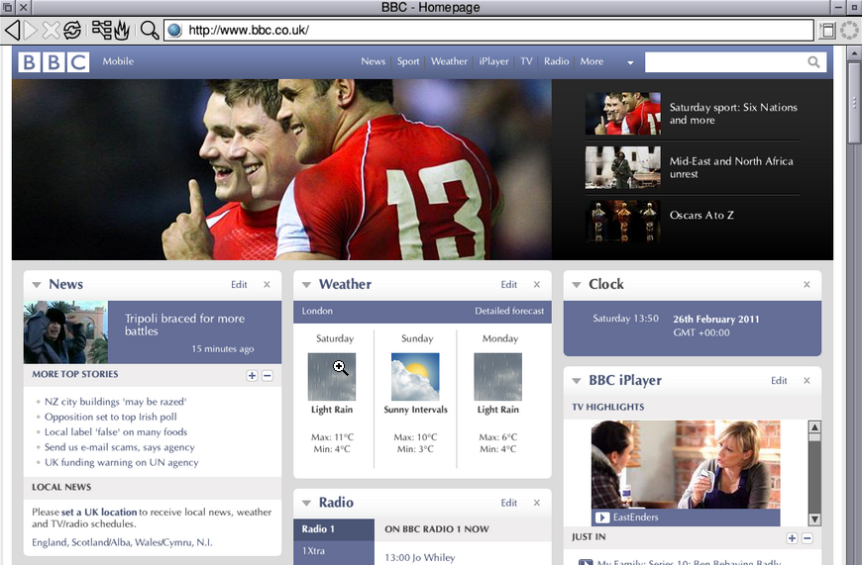Click the BBC search input field
This screenshot has width=862, height=565.
[x=725, y=62]
